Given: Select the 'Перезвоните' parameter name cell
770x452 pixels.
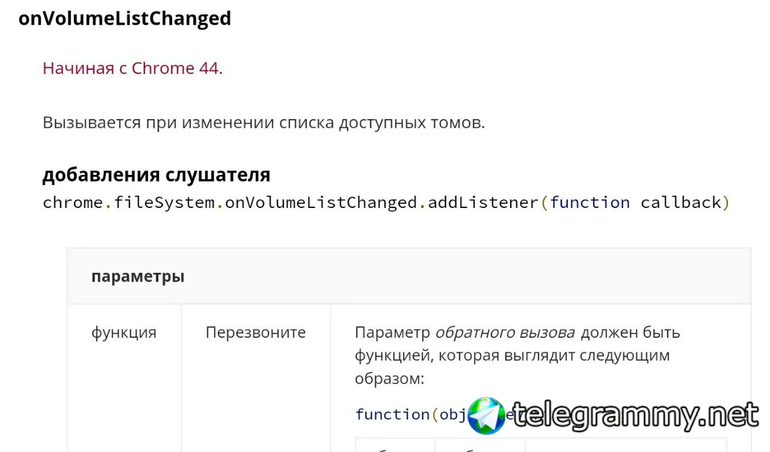Looking at the screenshot, I should click(x=256, y=332).
